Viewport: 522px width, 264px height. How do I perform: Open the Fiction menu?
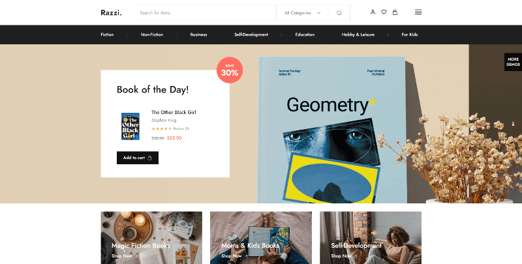pos(107,35)
